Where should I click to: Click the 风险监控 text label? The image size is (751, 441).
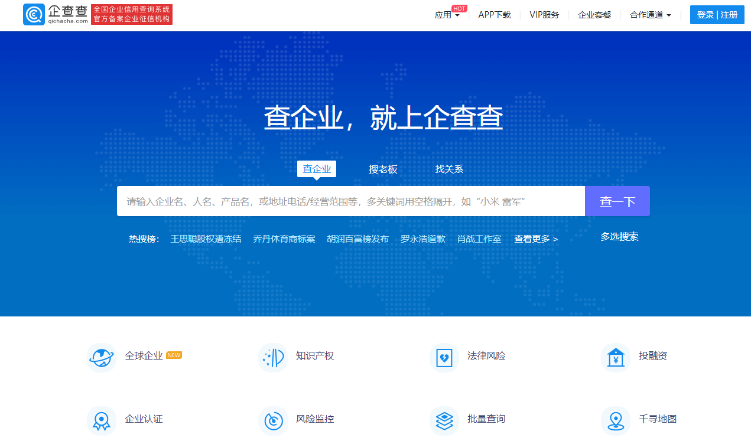[315, 419]
